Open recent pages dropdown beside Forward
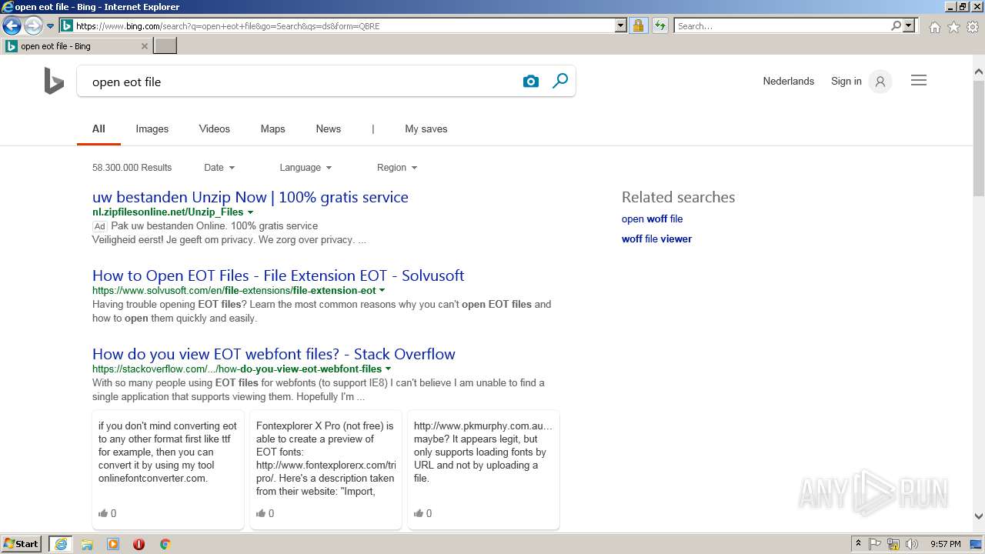Screen dimensions: 985x554 point(50,25)
